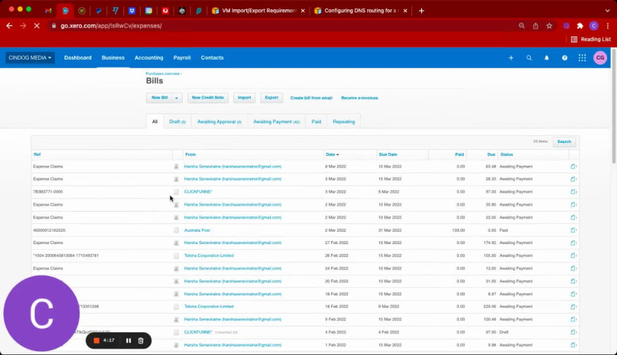Expand the New Bill dropdown arrow
This screenshot has width=617, height=355.
(176, 98)
